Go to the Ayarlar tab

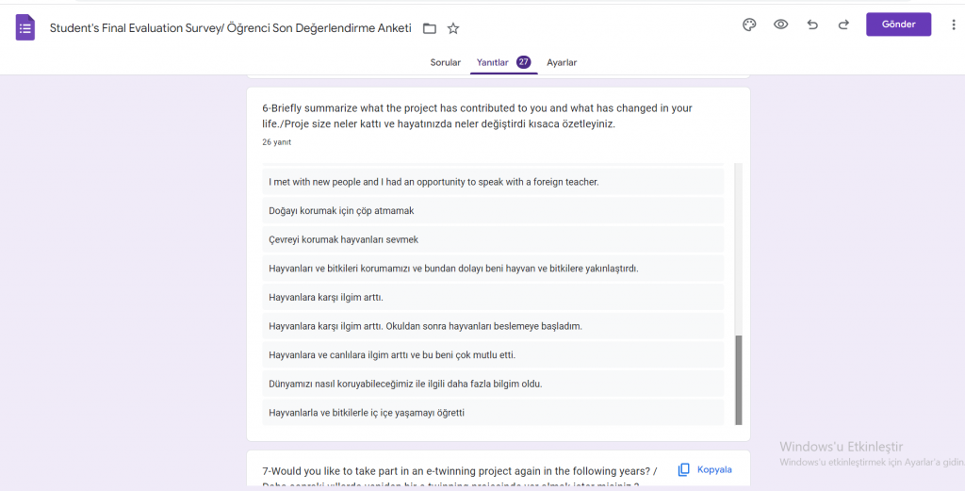562,62
